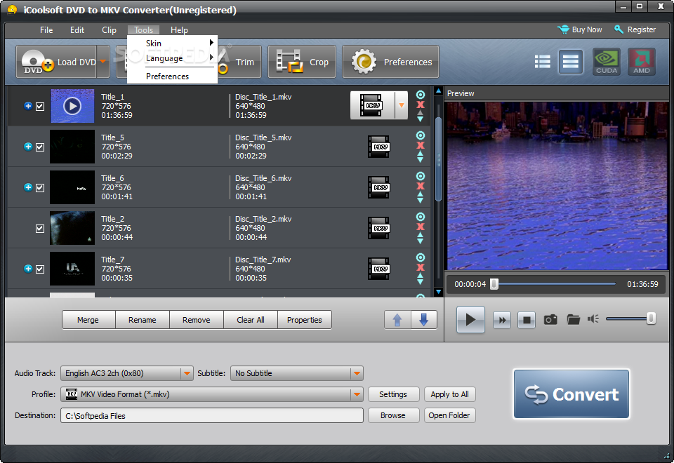The width and height of the screenshot is (674, 463).
Task: Take a snapshot with the camera icon
Action: 550,320
